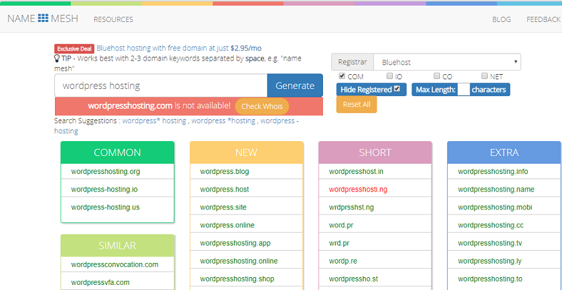Click the EXTRA category header

504,153
